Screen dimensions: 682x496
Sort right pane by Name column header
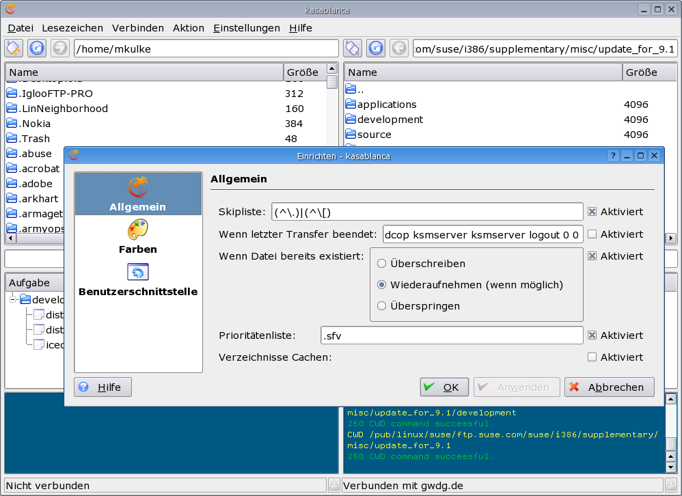tap(483, 72)
